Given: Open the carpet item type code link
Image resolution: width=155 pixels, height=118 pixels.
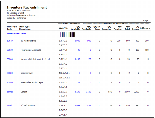Looking at the screenshot, I should [x=10, y=92].
